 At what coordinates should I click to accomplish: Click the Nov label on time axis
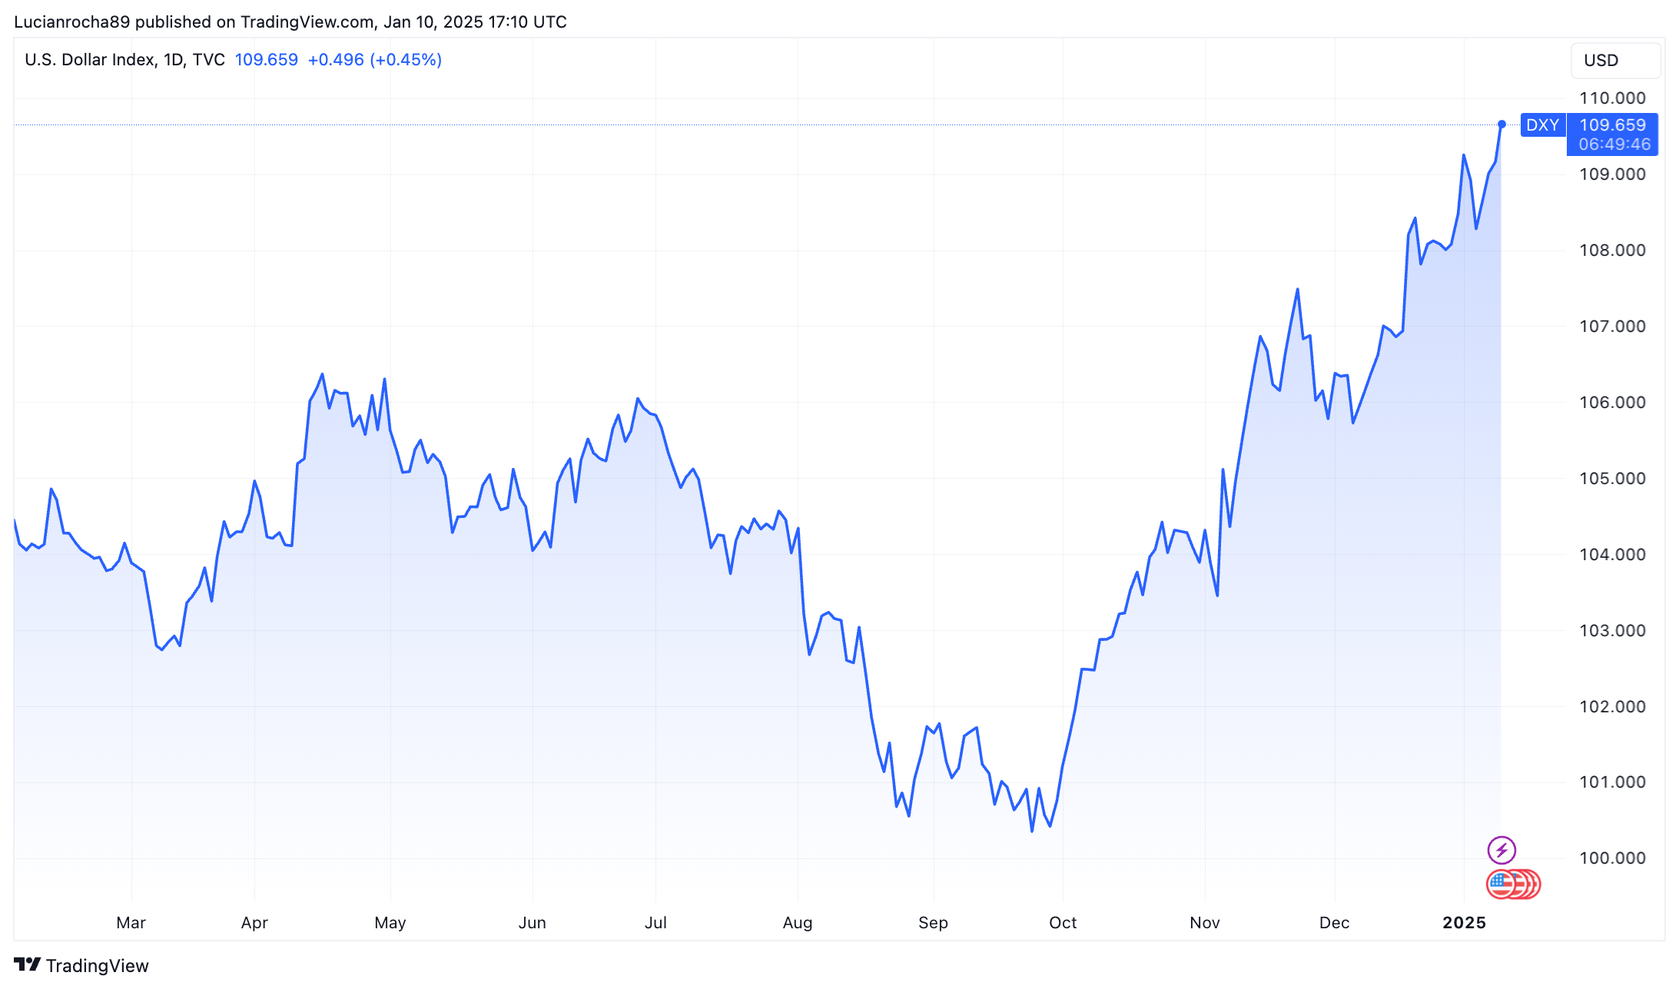coord(1205,923)
